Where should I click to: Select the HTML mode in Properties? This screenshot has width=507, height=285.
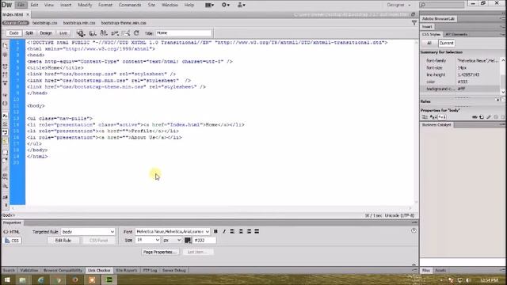12,232
